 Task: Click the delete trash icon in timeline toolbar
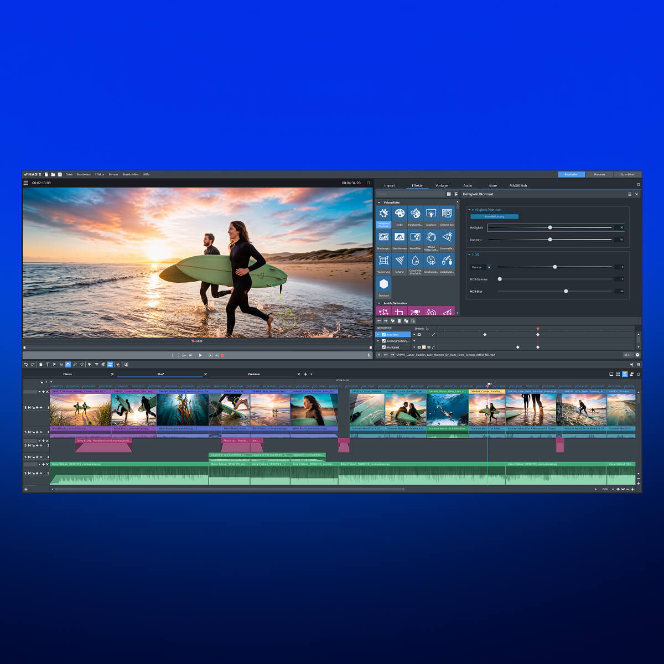click(40, 365)
